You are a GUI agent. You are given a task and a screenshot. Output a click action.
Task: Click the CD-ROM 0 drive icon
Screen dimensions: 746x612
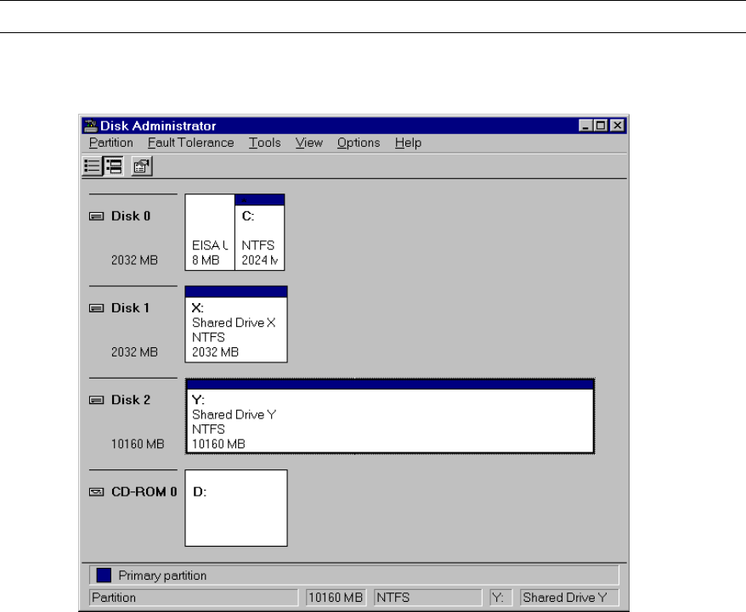click(x=97, y=491)
